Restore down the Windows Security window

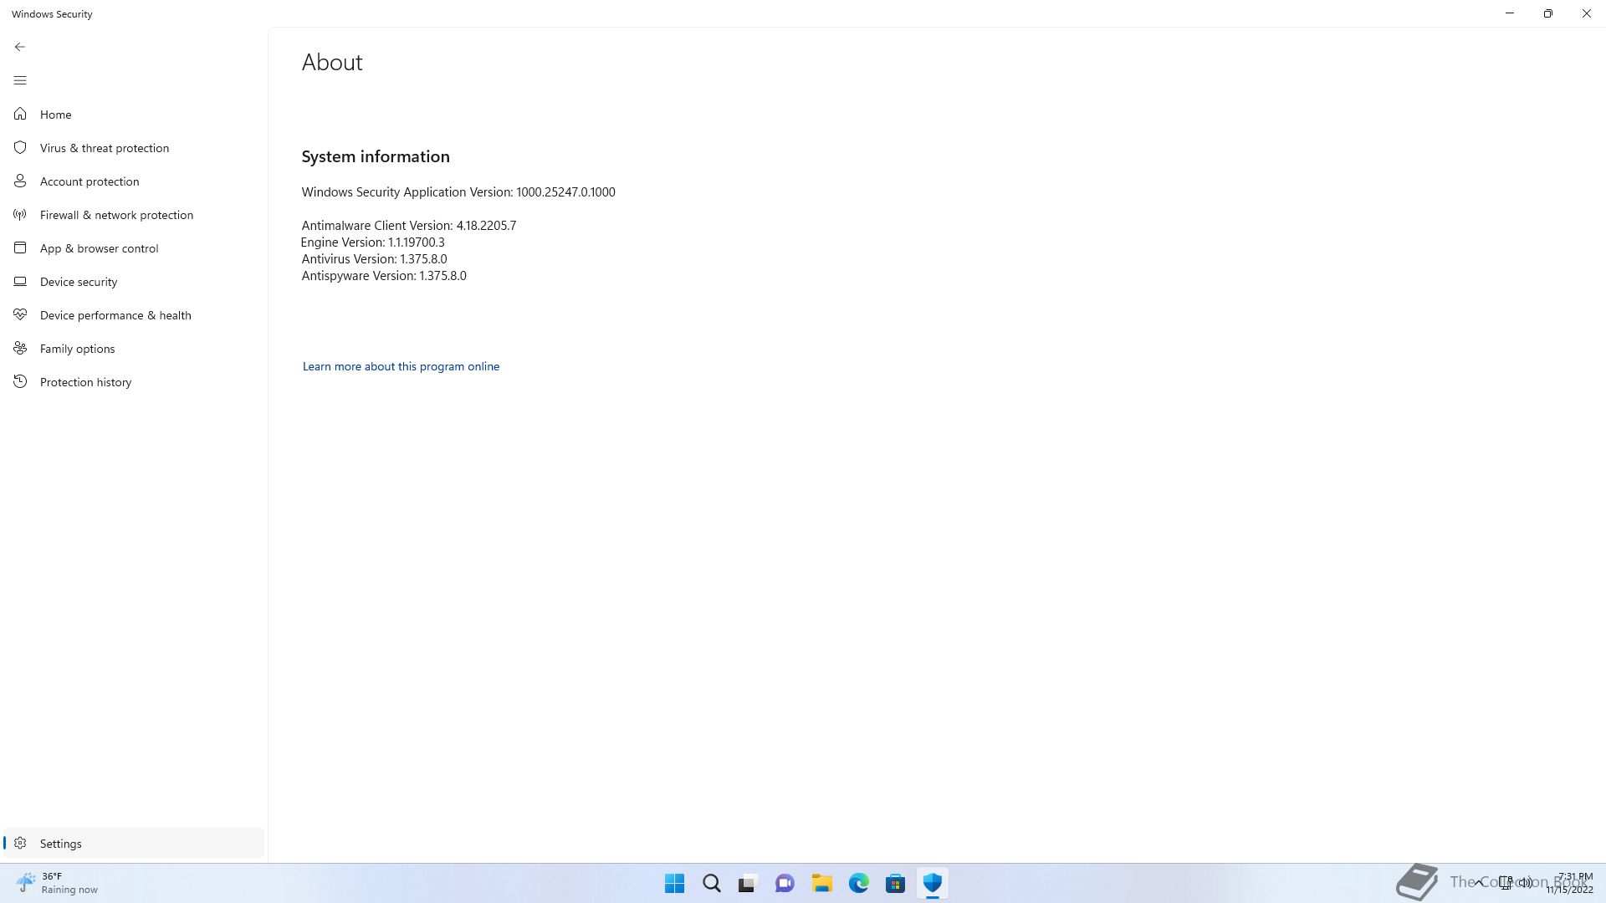click(1548, 13)
